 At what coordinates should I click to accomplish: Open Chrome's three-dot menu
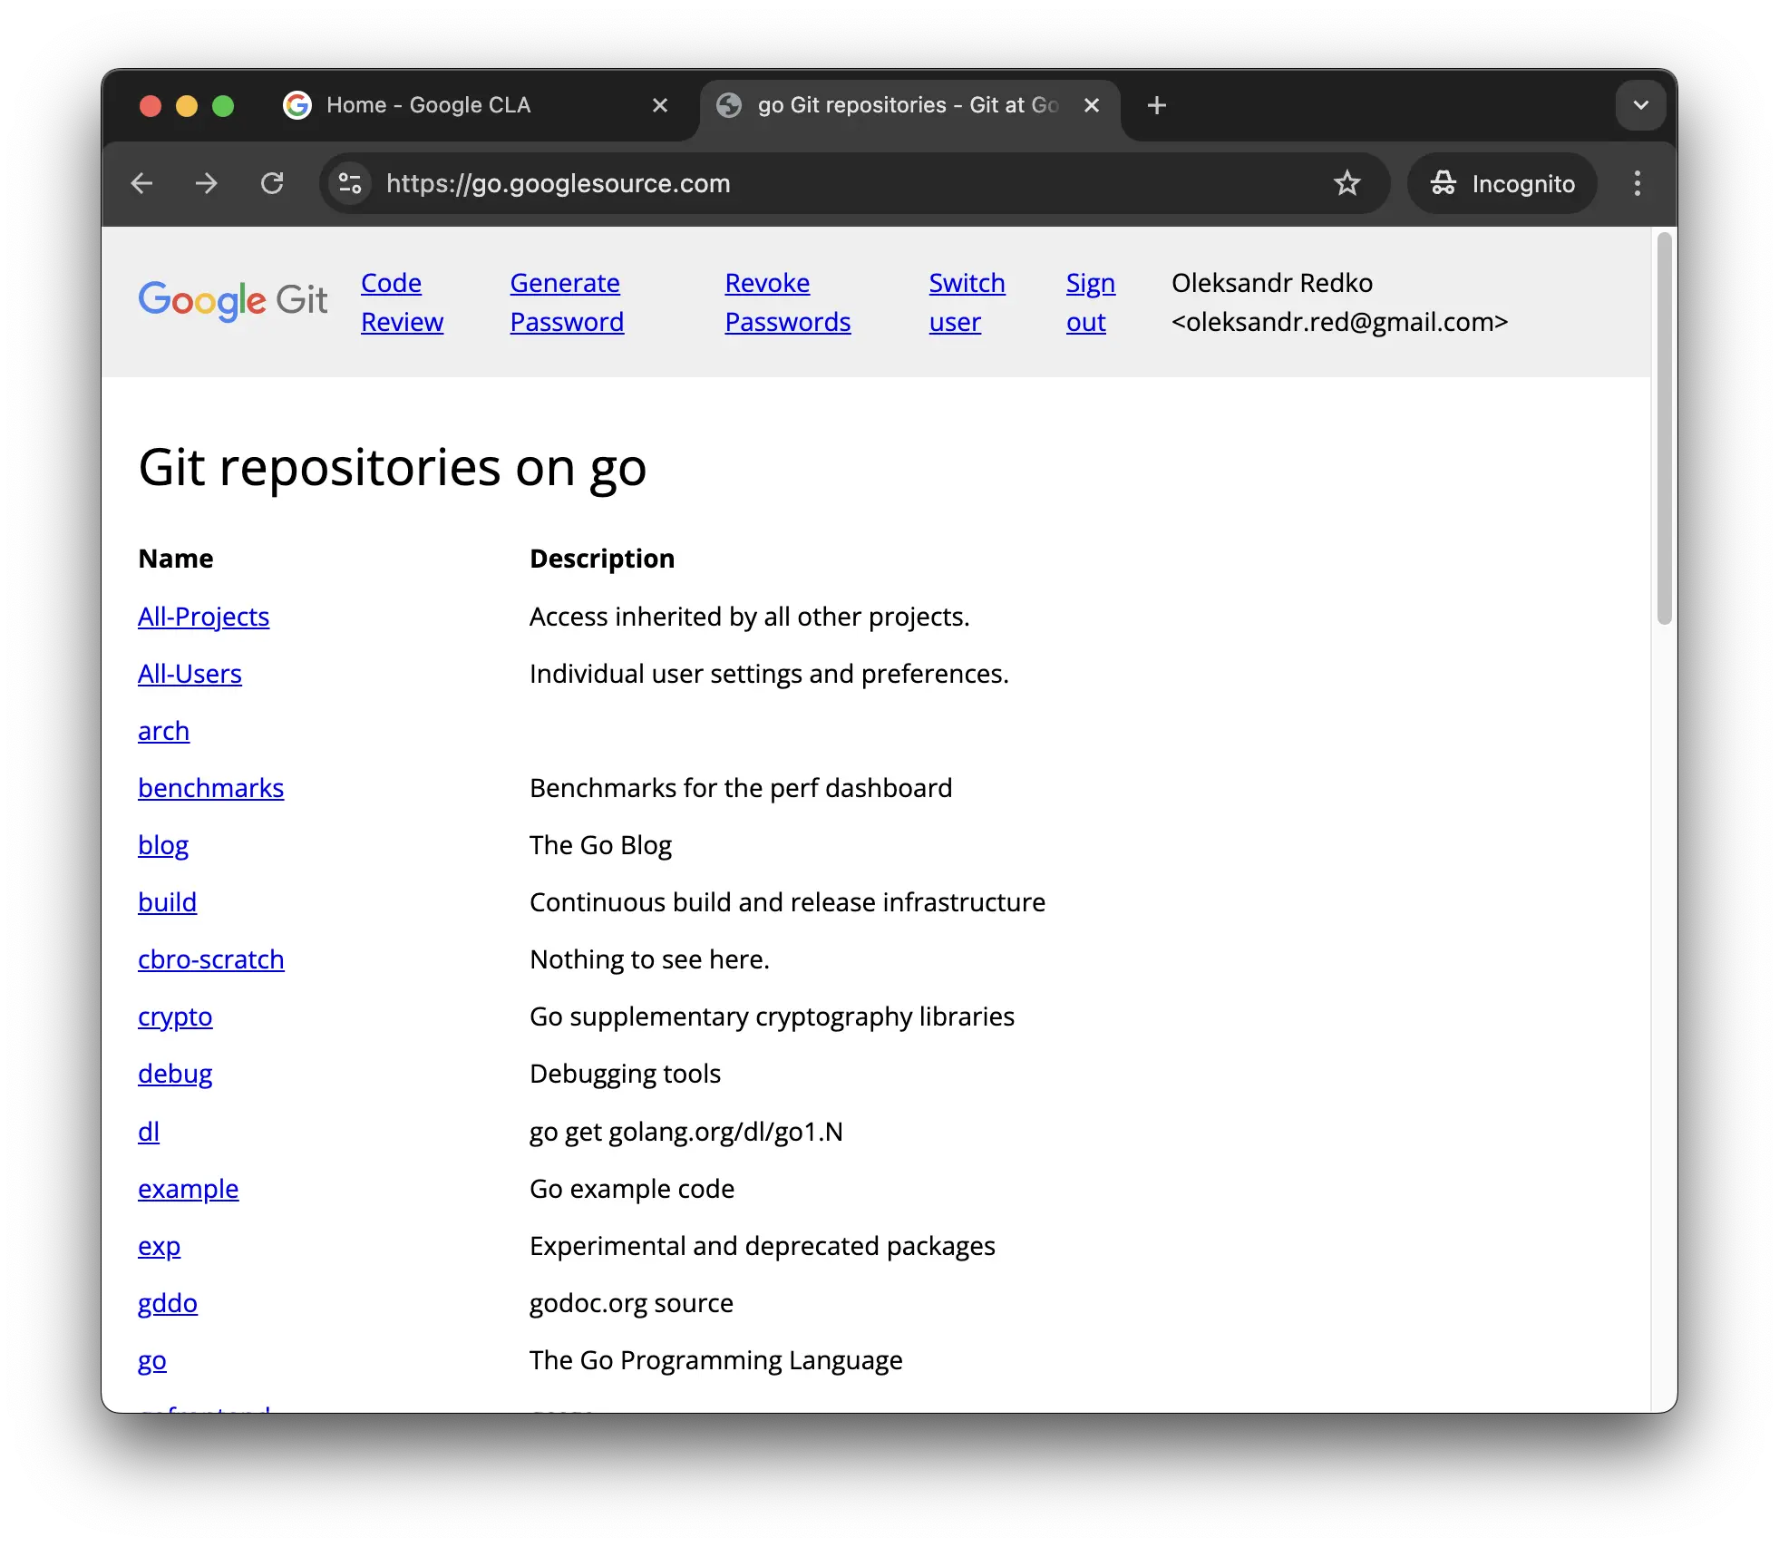coord(1637,183)
